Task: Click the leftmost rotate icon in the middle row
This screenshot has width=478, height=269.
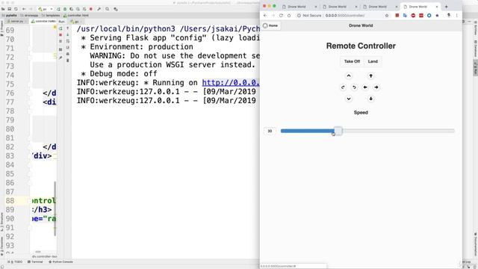Action: [343, 87]
